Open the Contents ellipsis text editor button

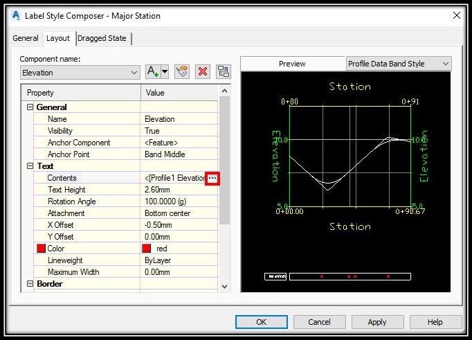212,178
